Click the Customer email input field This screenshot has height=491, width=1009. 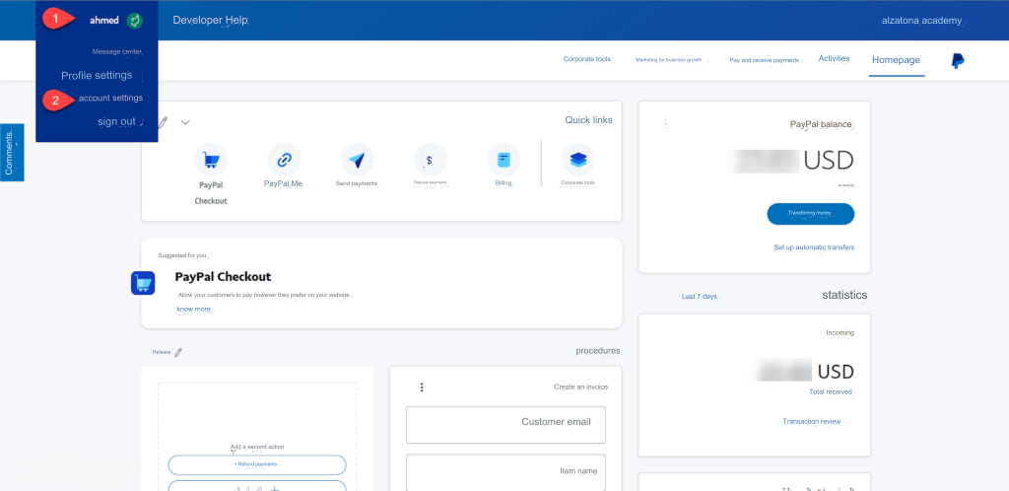505,425
